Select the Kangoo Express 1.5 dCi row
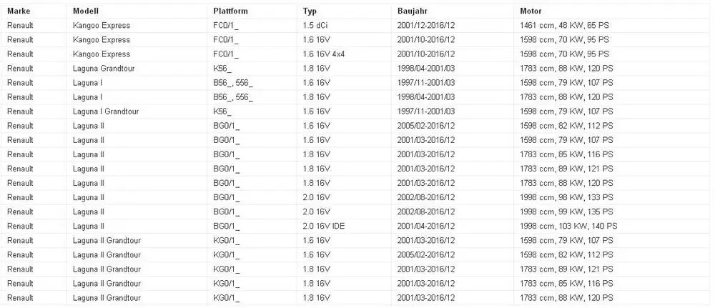 (357, 26)
